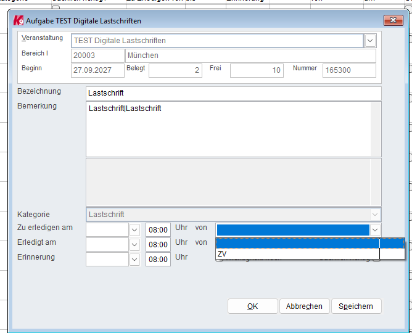This screenshot has height=333, width=412.
Task: Click the Zu erledigen am date field
Action: (x=107, y=230)
